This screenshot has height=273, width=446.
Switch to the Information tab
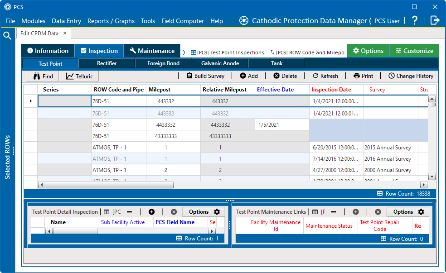(48, 51)
